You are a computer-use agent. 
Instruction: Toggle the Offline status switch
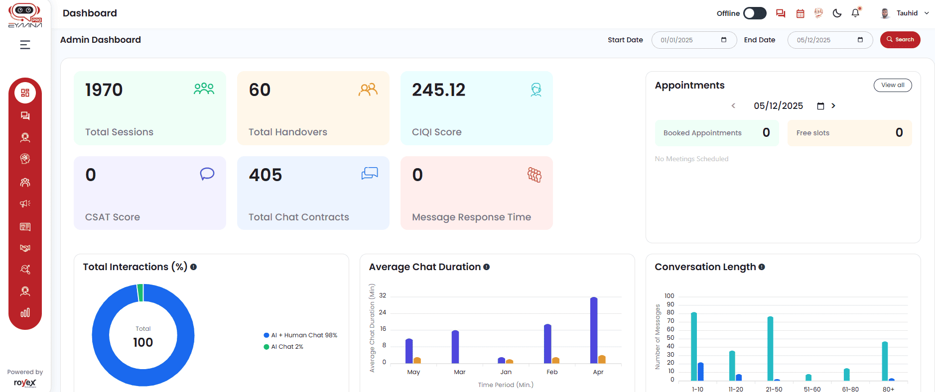click(x=755, y=13)
